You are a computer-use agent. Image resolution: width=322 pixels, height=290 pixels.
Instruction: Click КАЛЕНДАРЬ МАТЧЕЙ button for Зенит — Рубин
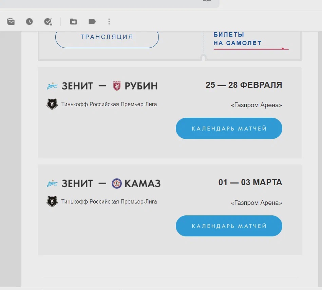pyautogui.click(x=229, y=129)
